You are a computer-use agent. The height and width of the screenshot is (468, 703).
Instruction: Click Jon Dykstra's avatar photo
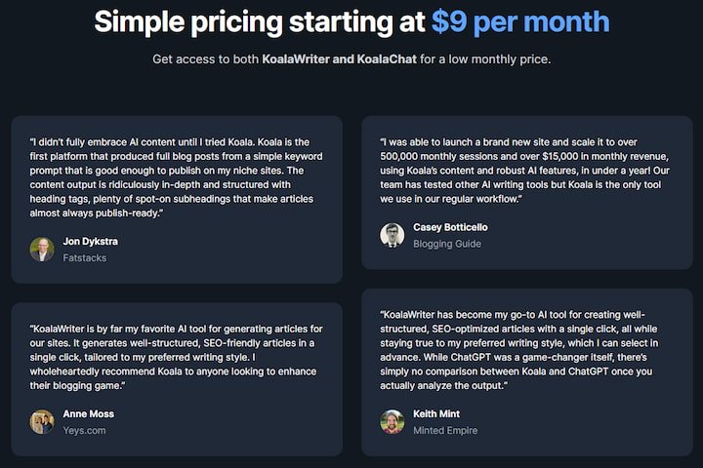tap(42, 250)
